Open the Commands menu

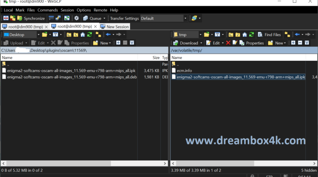point(48,10)
